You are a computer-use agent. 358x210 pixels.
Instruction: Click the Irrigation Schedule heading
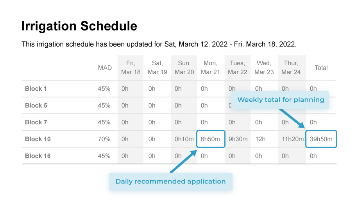pos(79,26)
